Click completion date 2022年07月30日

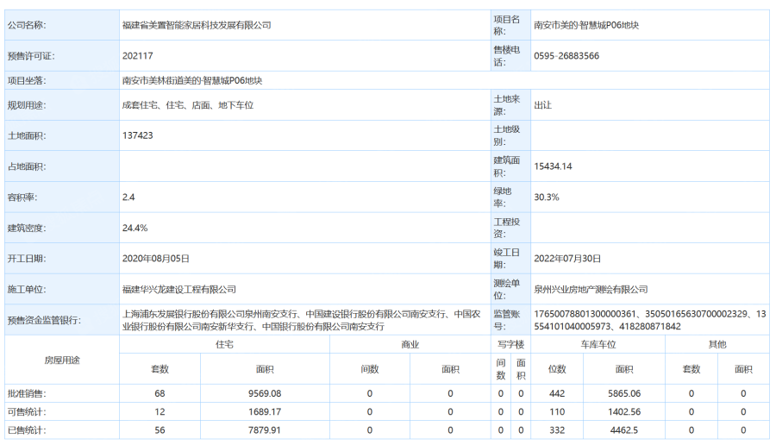567,259
